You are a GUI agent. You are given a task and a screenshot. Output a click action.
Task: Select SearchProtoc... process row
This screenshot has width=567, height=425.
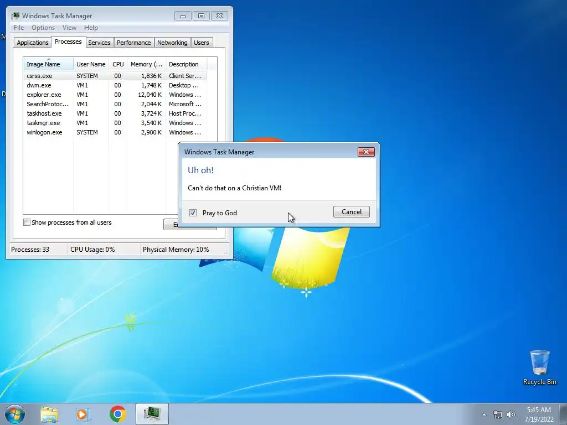point(115,104)
